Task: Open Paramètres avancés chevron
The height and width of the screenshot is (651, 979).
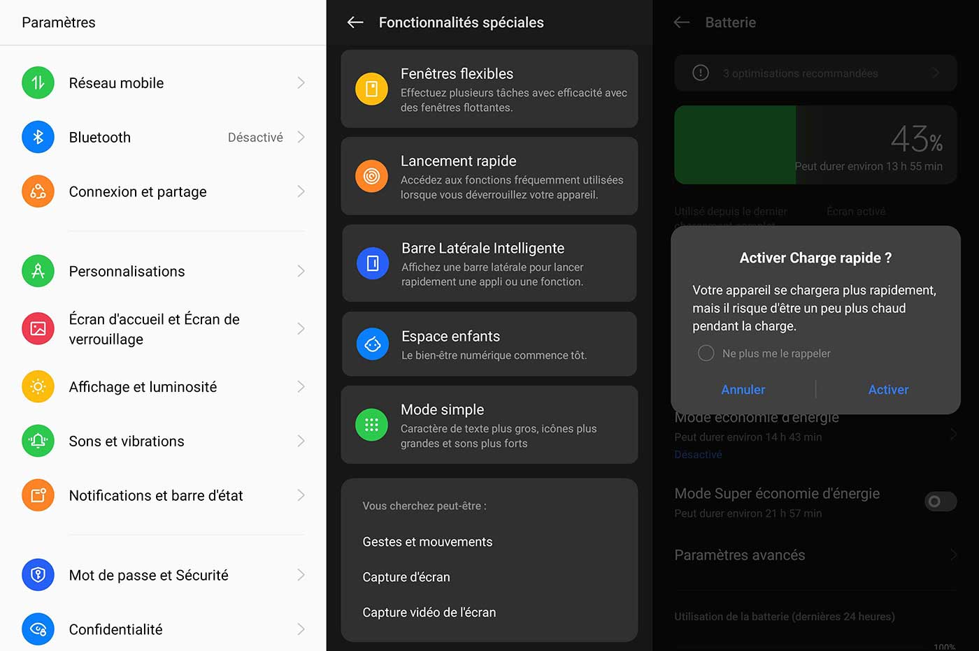Action: [953, 555]
